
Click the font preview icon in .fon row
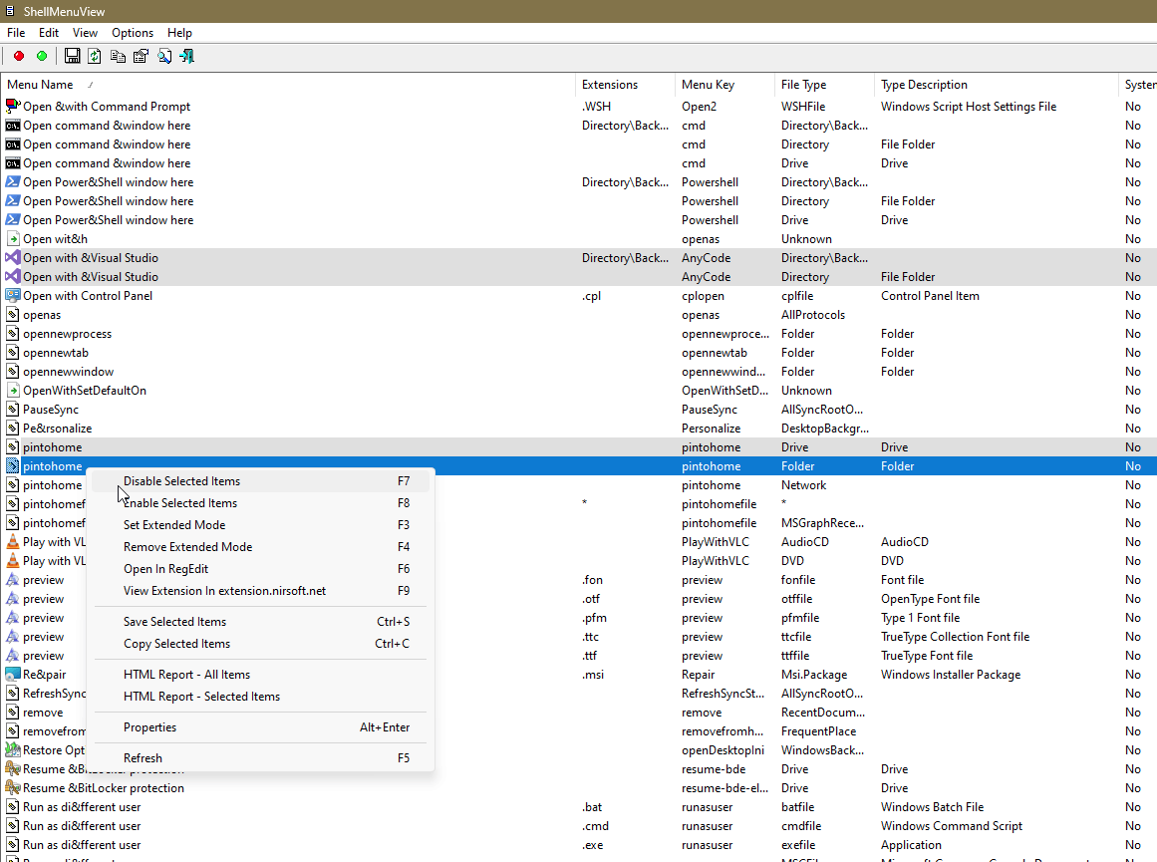pos(13,580)
